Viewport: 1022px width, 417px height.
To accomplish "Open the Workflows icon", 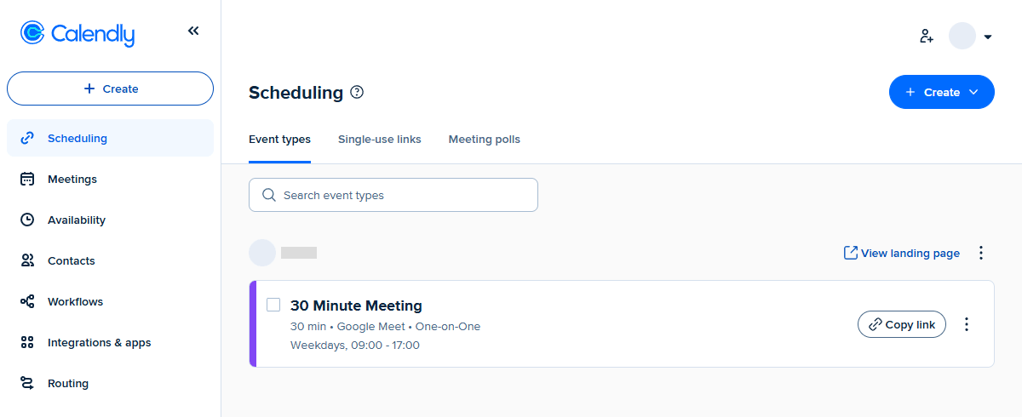I will pyautogui.click(x=27, y=301).
